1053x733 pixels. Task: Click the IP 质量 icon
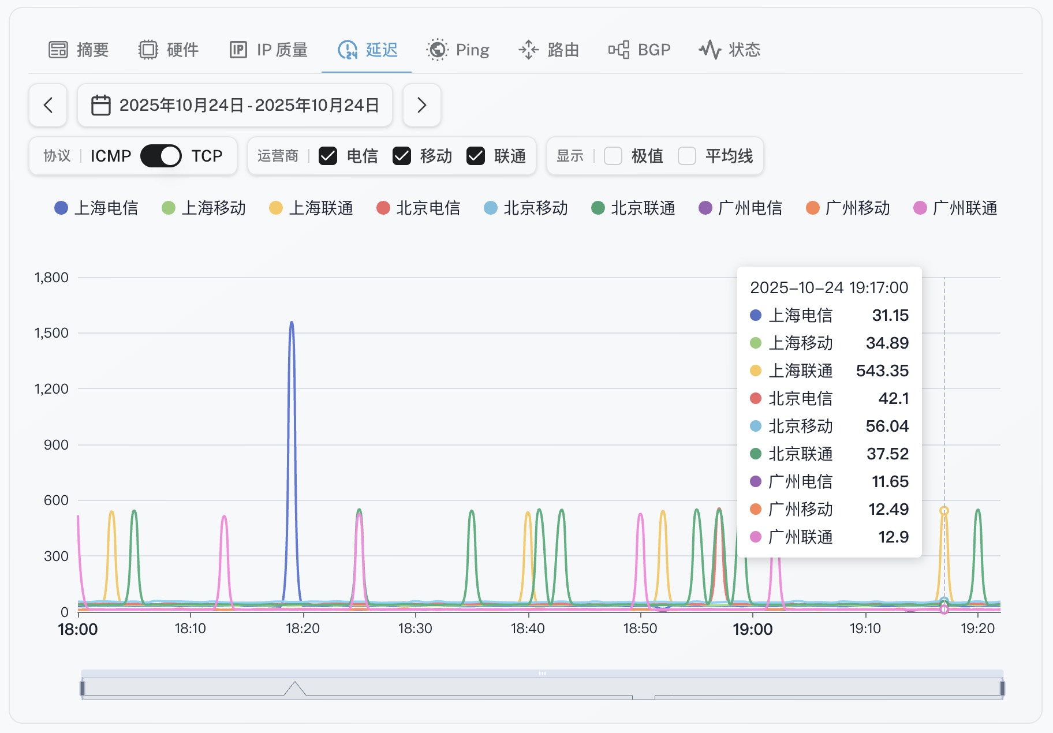(238, 50)
